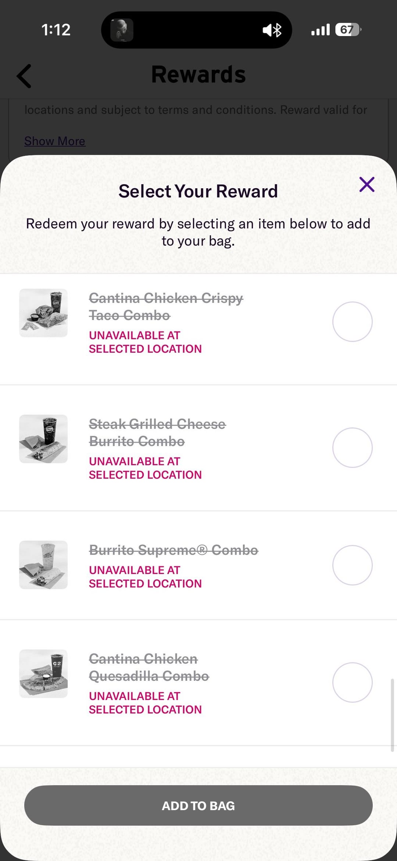This screenshot has width=397, height=861.
Task: Select Cantina Chicken Quesadilla Combo radio
Action: point(352,682)
